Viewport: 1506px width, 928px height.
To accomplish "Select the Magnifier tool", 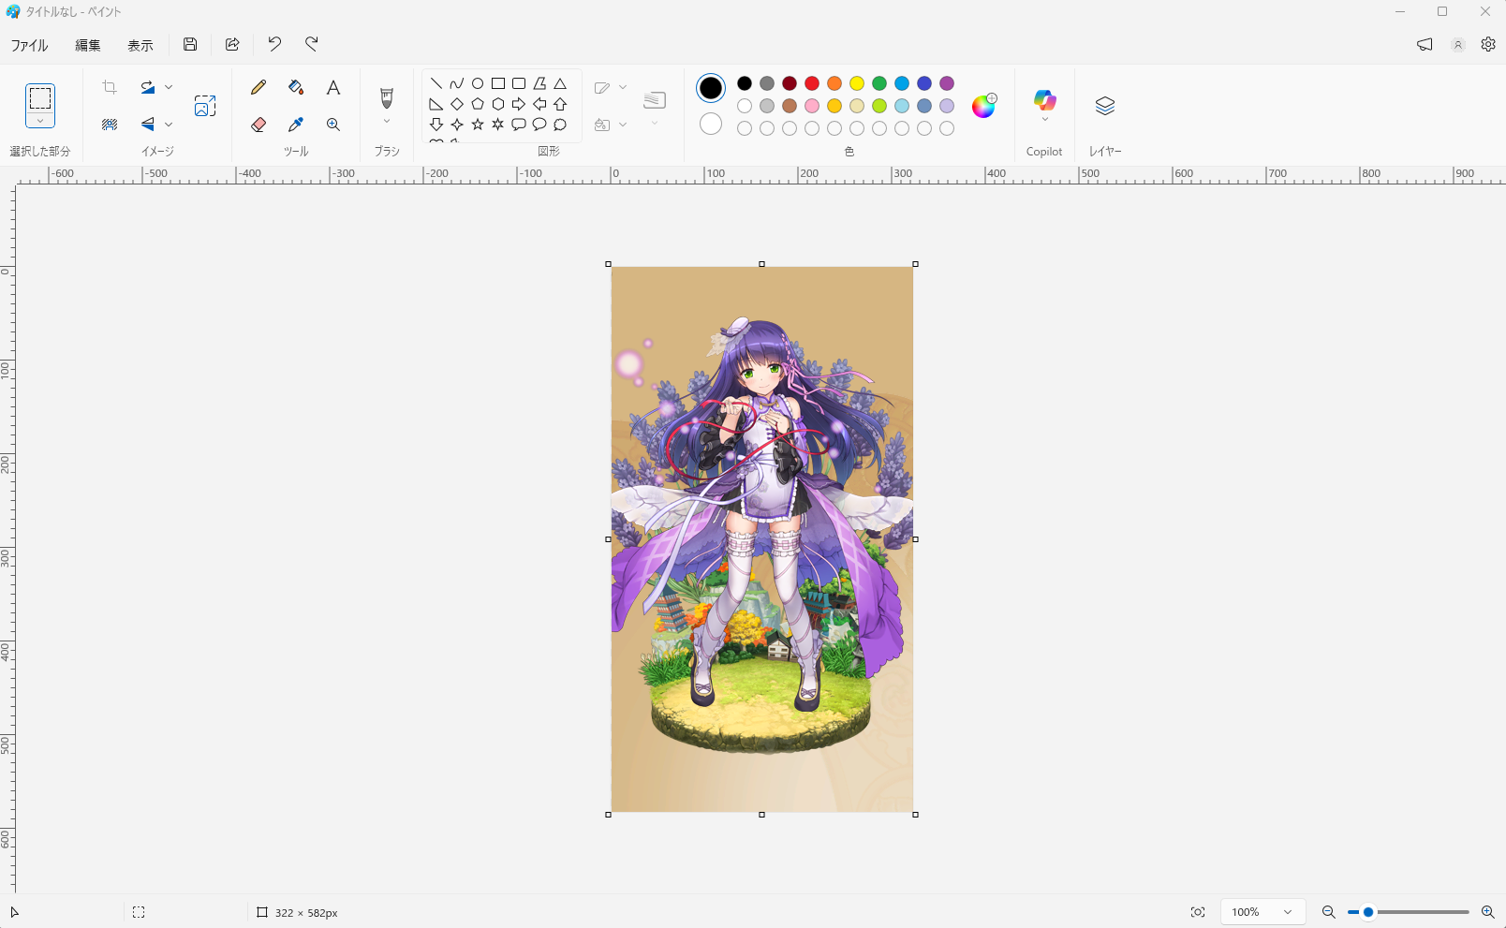I will pyautogui.click(x=333, y=125).
